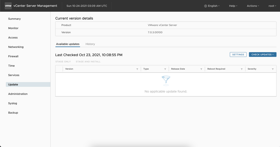Click Stage Only button
This screenshot has height=147, width=280.
(x=63, y=61)
